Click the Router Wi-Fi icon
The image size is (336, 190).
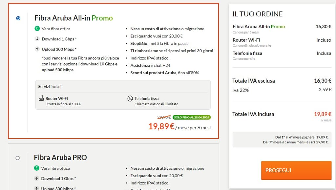pos(41,98)
